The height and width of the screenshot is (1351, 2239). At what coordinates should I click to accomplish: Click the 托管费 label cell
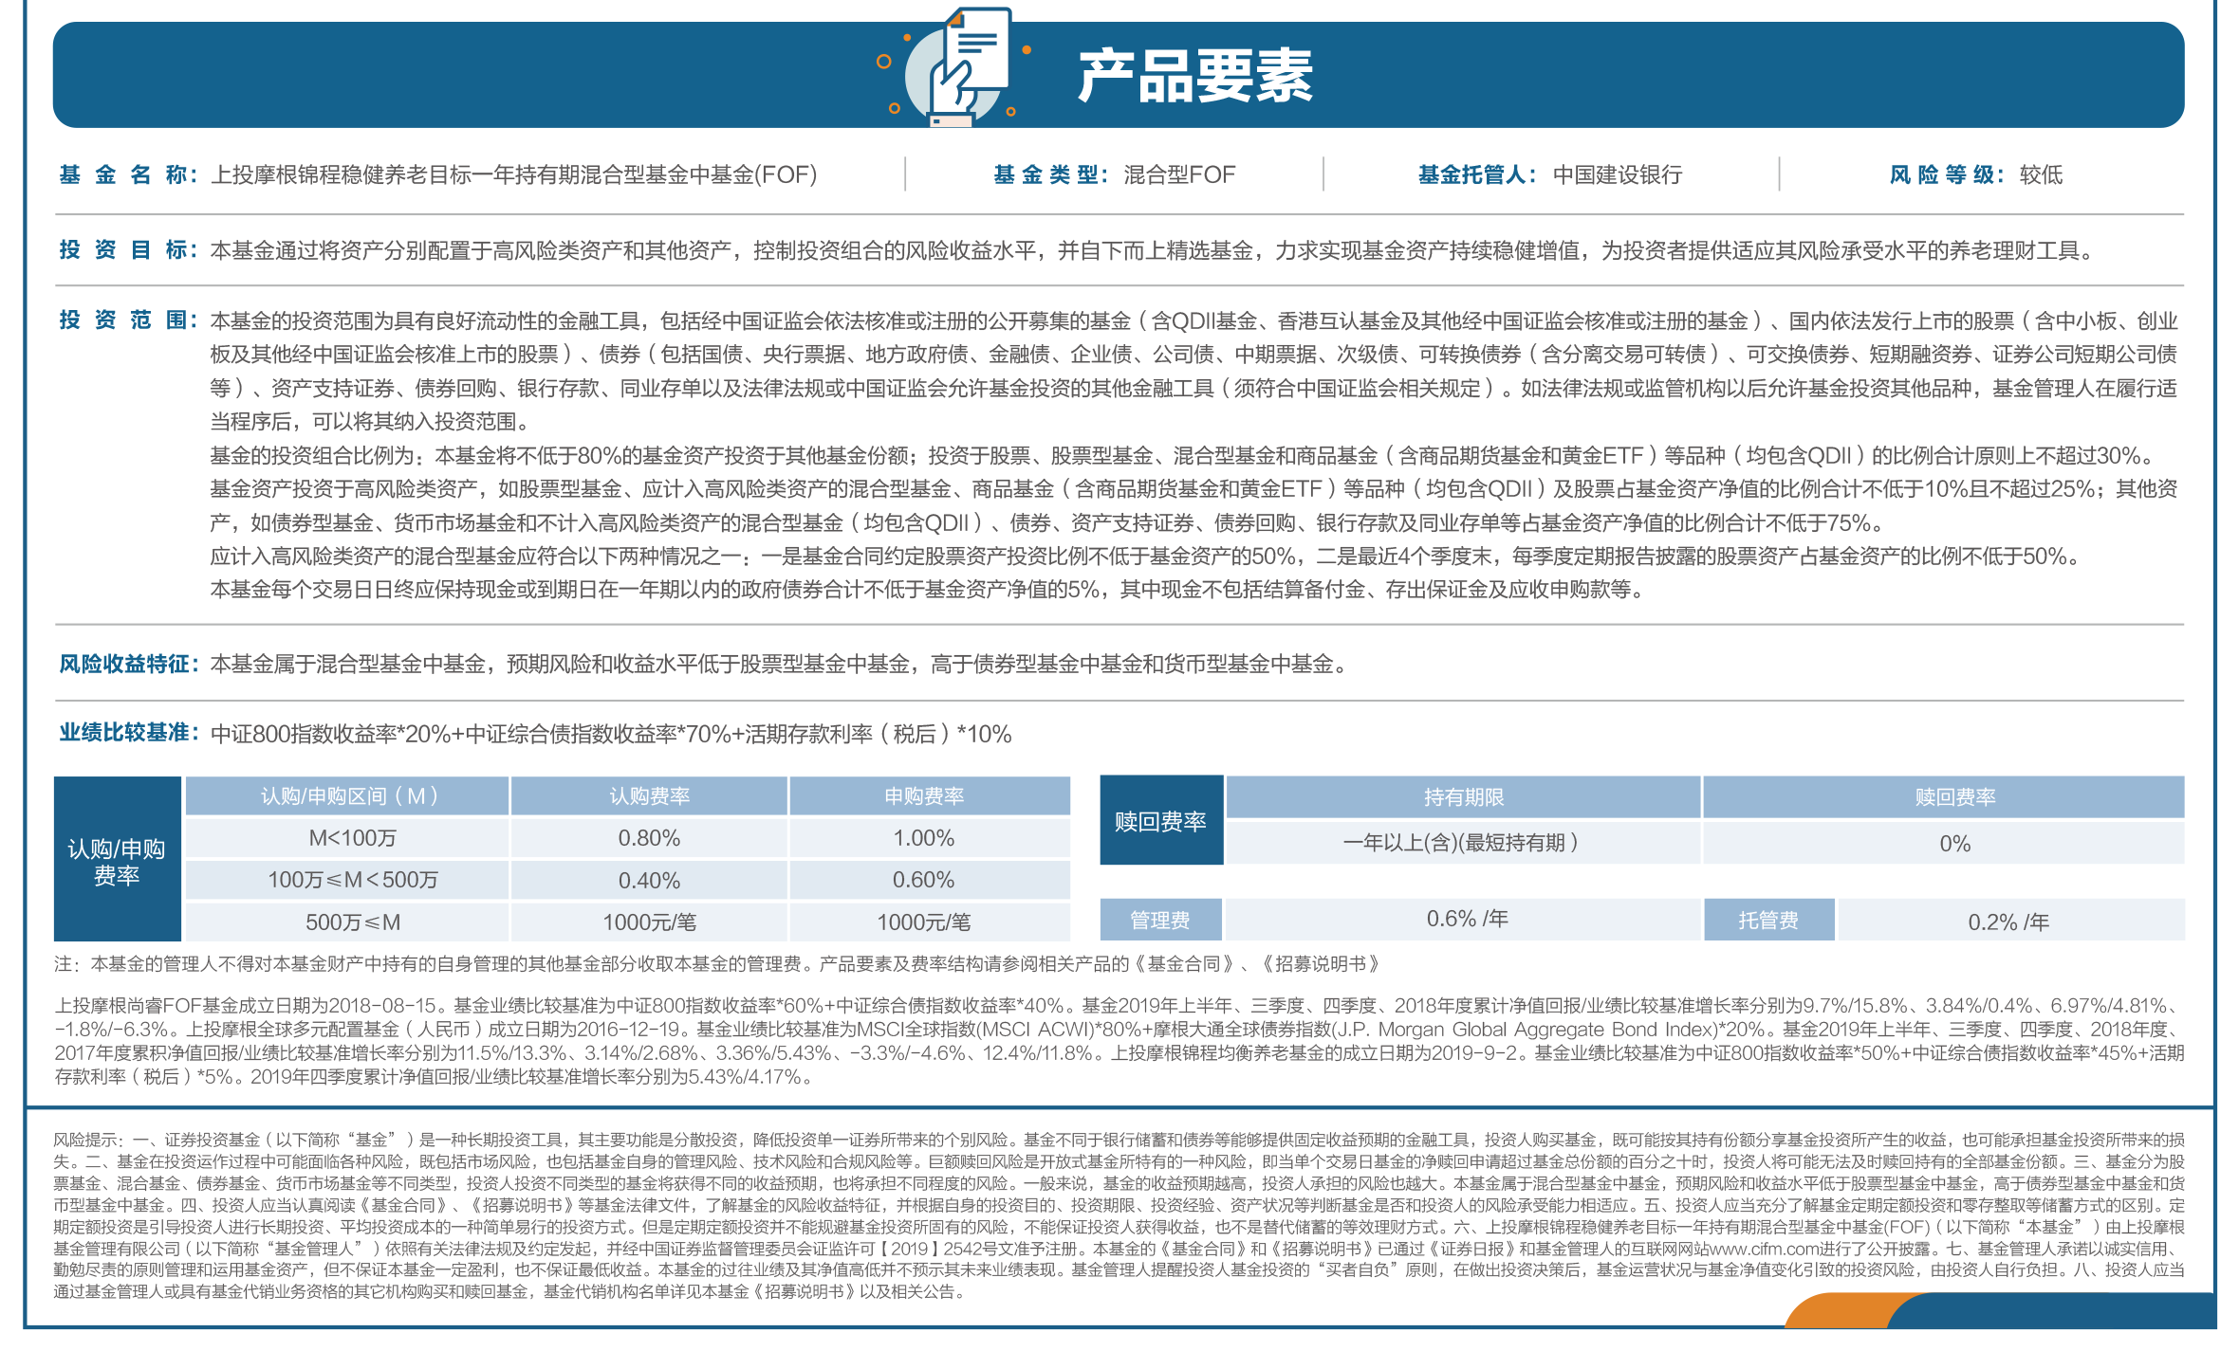click(x=1768, y=920)
